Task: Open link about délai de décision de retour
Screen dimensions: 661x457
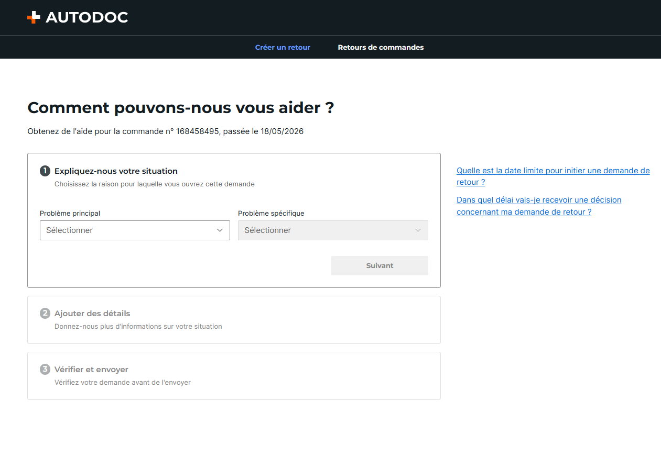Action: 539,206
